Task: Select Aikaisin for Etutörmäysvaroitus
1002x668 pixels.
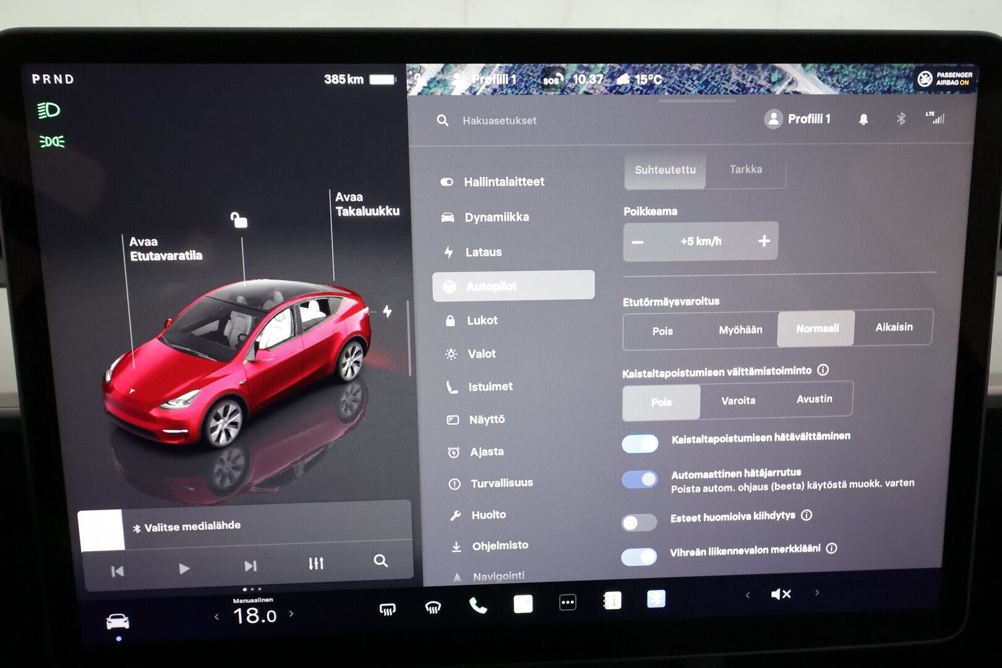Action: tap(893, 327)
